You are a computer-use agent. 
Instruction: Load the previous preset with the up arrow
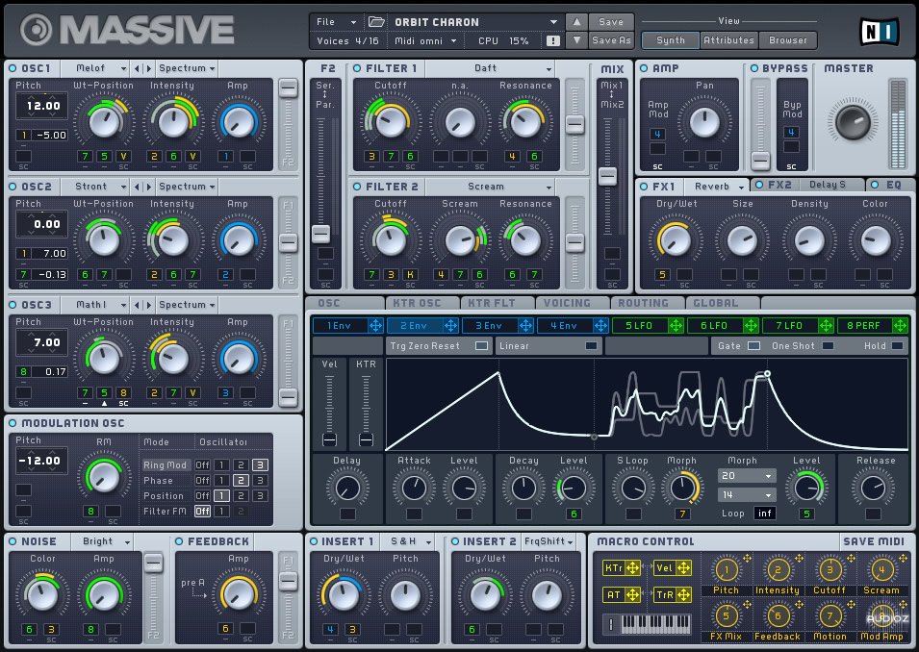(x=576, y=22)
